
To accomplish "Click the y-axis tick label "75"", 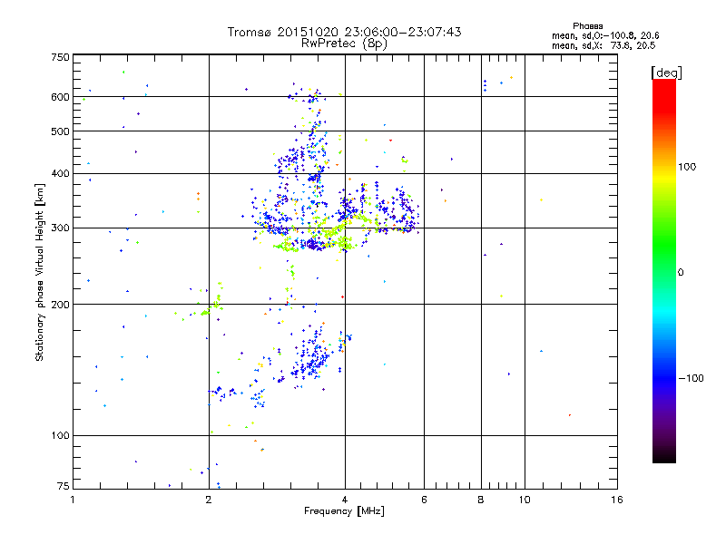I will tap(64, 486).
